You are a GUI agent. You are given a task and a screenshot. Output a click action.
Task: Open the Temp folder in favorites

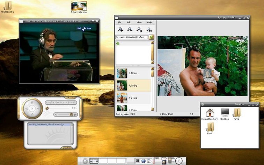pos(236,114)
